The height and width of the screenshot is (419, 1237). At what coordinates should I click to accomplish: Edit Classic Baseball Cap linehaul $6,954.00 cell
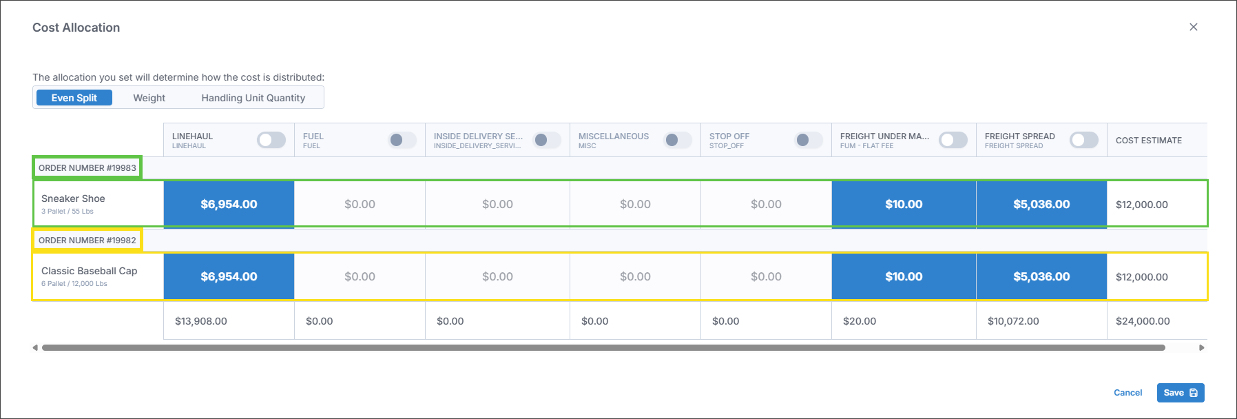229,276
